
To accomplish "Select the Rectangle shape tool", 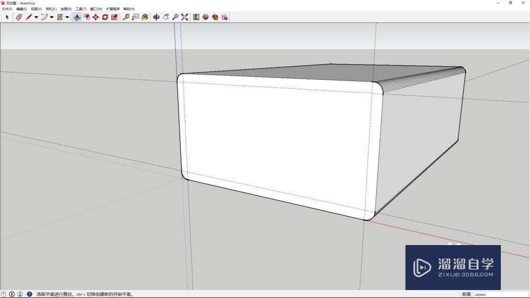I will pyautogui.click(x=60, y=17).
